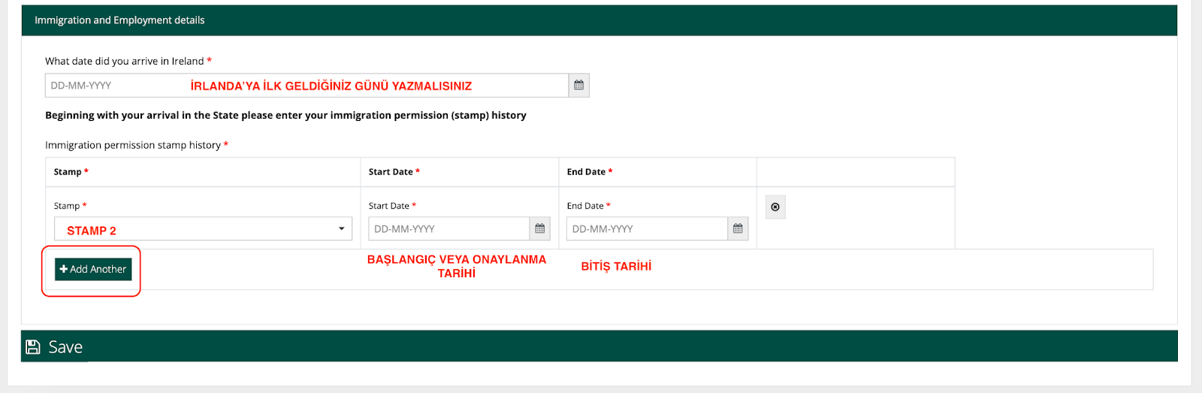The height and width of the screenshot is (393, 1202).
Task: Click the 'Beginning with your arrival' instruction text
Action: (x=285, y=115)
